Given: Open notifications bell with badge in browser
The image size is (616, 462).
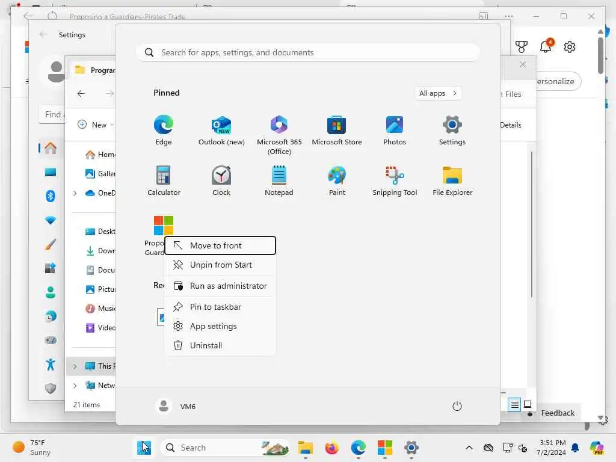Looking at the screenshot, I should [x=546, y=46].
